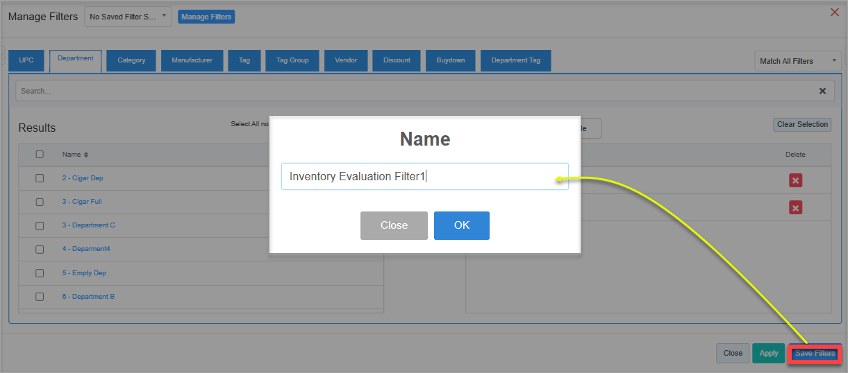Tick the checkbox beside 3 - Department C
Screen dimensions: 848x373
[40, 225]
